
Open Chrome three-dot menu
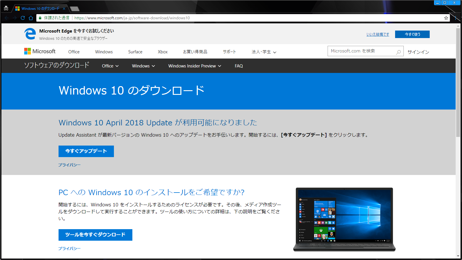coord(455,18)
